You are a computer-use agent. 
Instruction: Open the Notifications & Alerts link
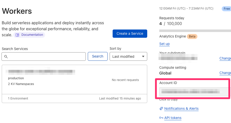[x=181, y=108]
